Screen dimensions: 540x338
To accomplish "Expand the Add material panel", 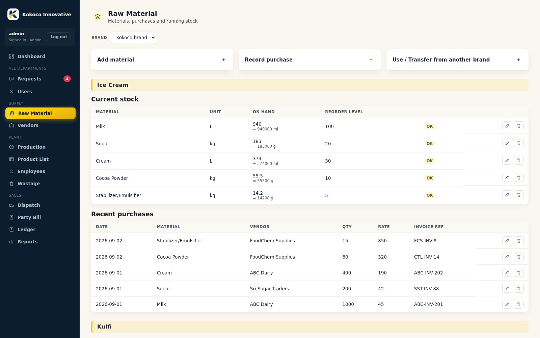I will [162, 60].
